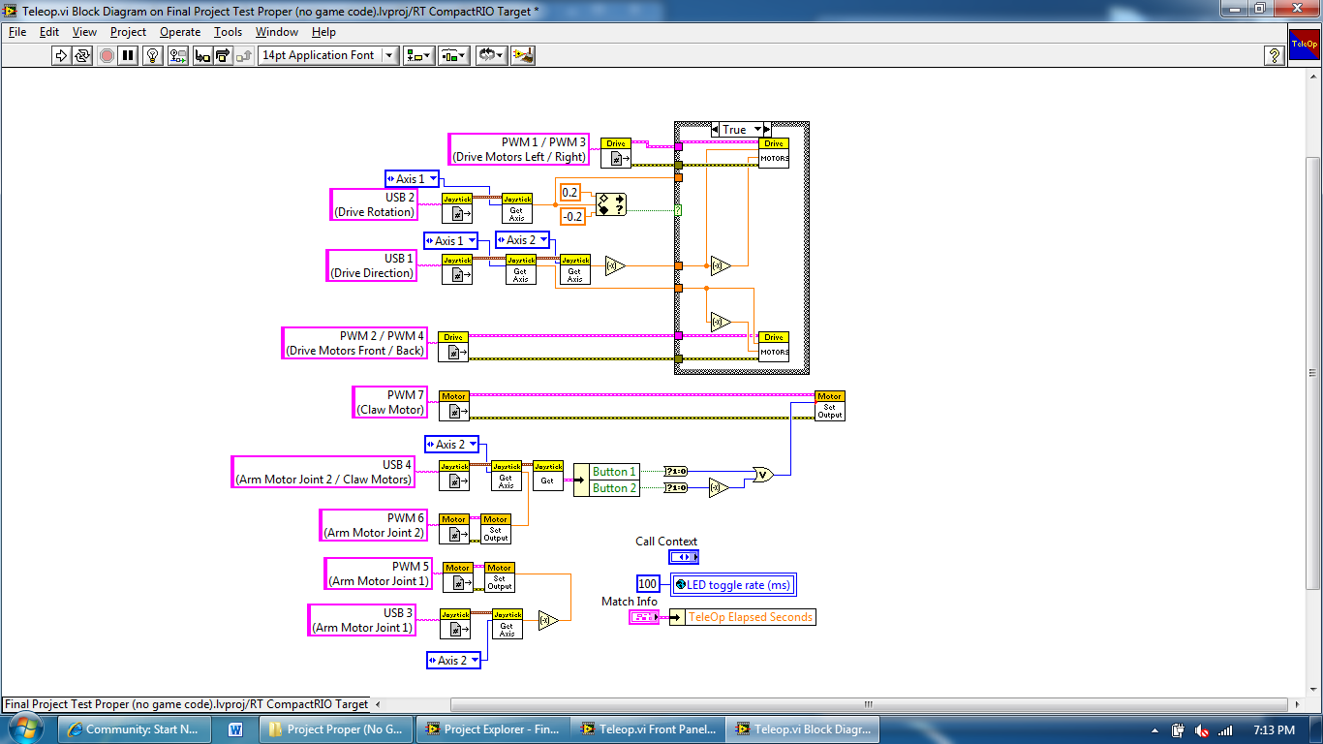Select the Drive refnum Get VI for PWM 2 / PWM 4

(x=453, y=347)
